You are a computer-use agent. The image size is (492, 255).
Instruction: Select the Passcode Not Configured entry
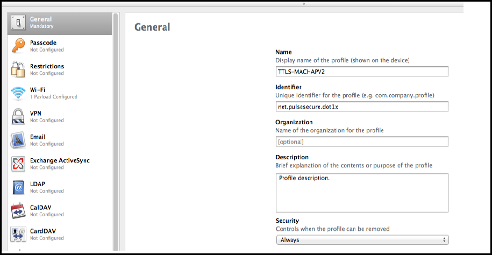coord(60,46)
